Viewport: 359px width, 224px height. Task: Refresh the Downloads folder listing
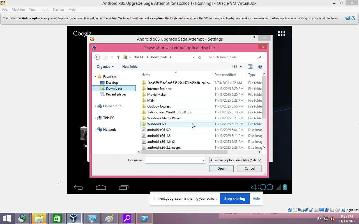(x=200, y=57)
